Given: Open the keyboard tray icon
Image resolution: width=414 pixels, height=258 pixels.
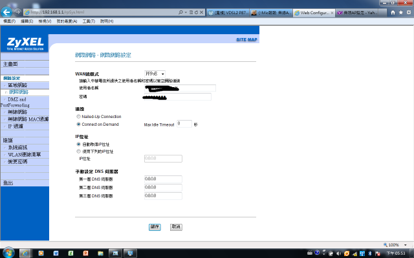Looking at the screenshot, I should pos(310,253).
